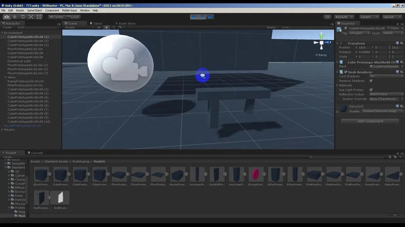Expand the stena hierarchy item
This screenshot has width=405, height=227.
point(6,77)
